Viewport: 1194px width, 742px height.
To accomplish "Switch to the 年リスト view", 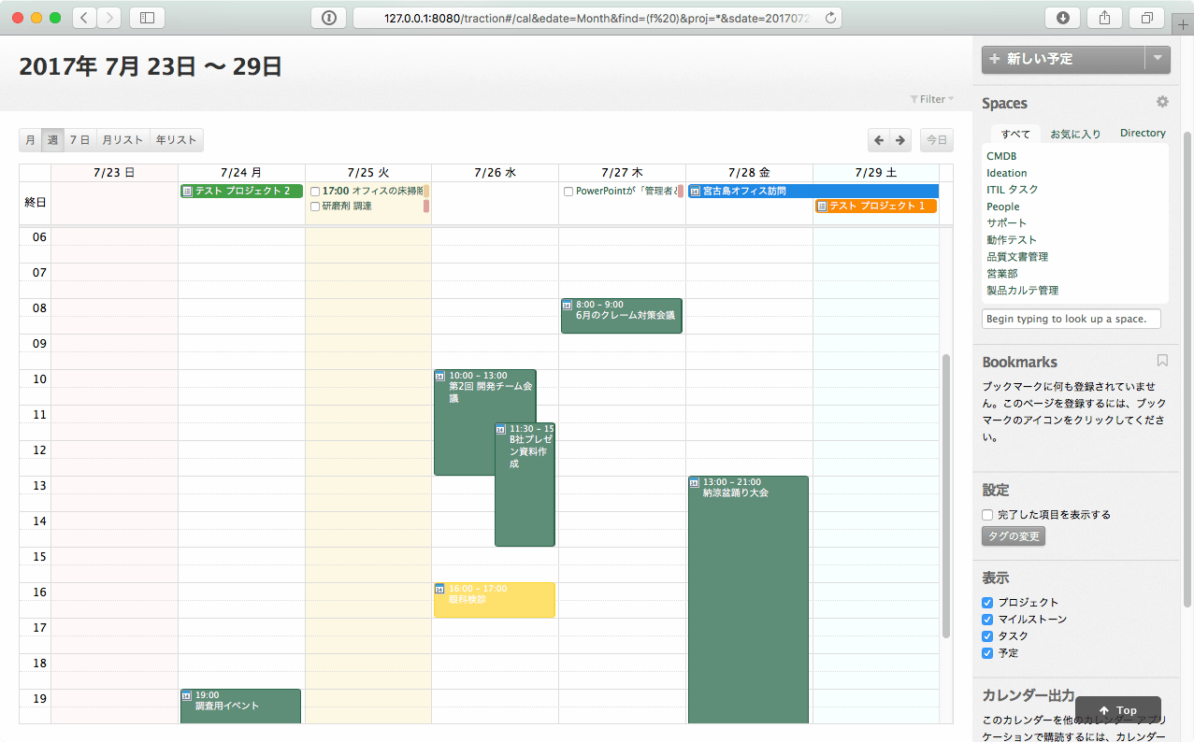I will [177, 140].
